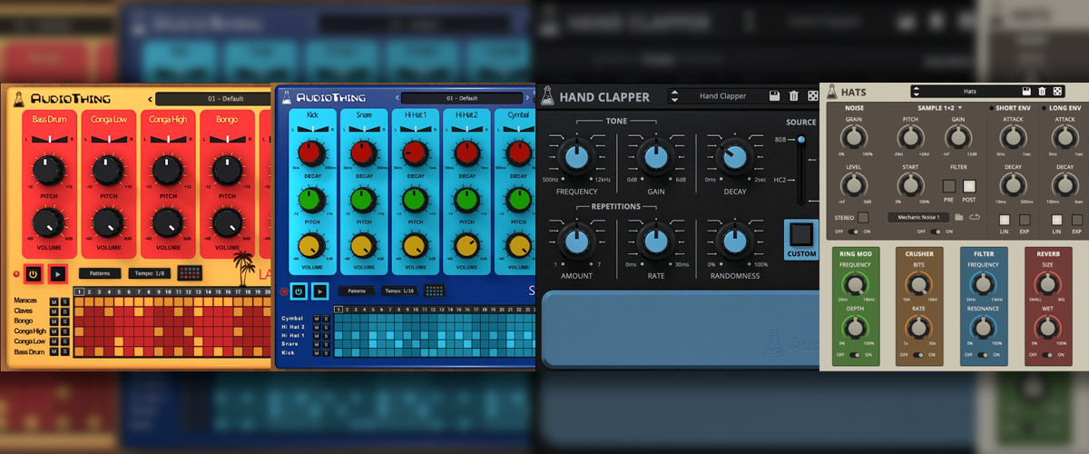Select step 1 header in orange sequencer

(79, 291)
